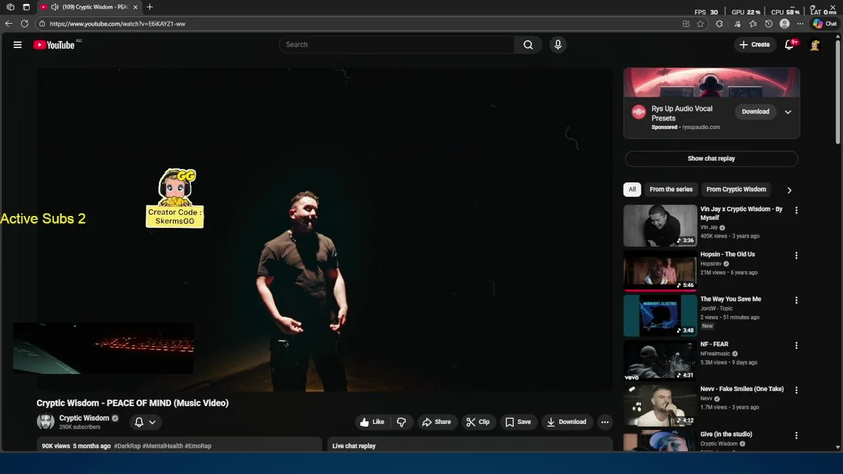Open options menu for Give (In the studio)
This screenshot has height=474, width=843.
coord(796,436)
